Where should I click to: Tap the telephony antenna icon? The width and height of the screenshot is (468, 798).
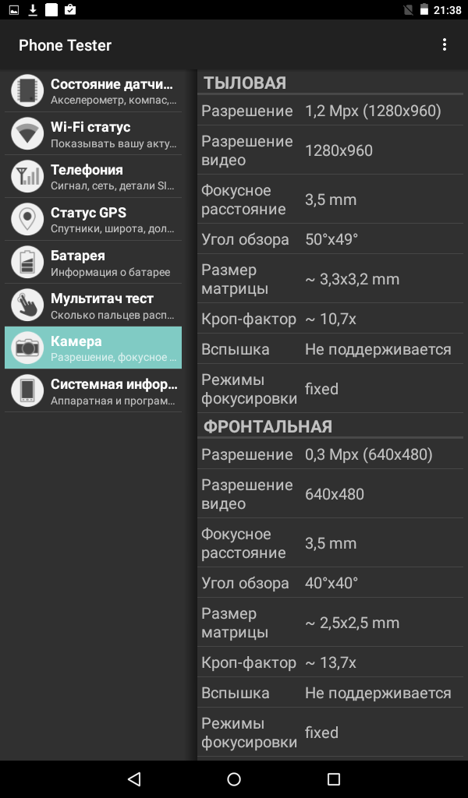click(27, 176)
